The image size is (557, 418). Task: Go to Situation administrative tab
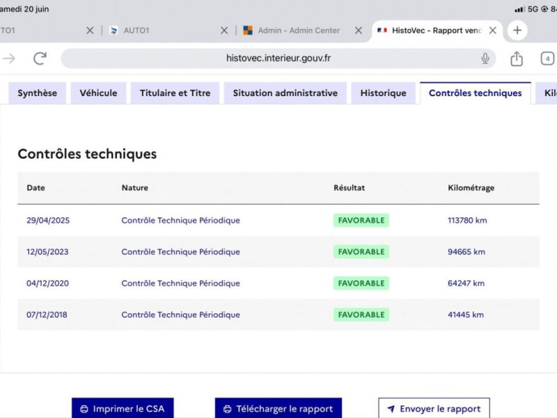click(285, 93)
